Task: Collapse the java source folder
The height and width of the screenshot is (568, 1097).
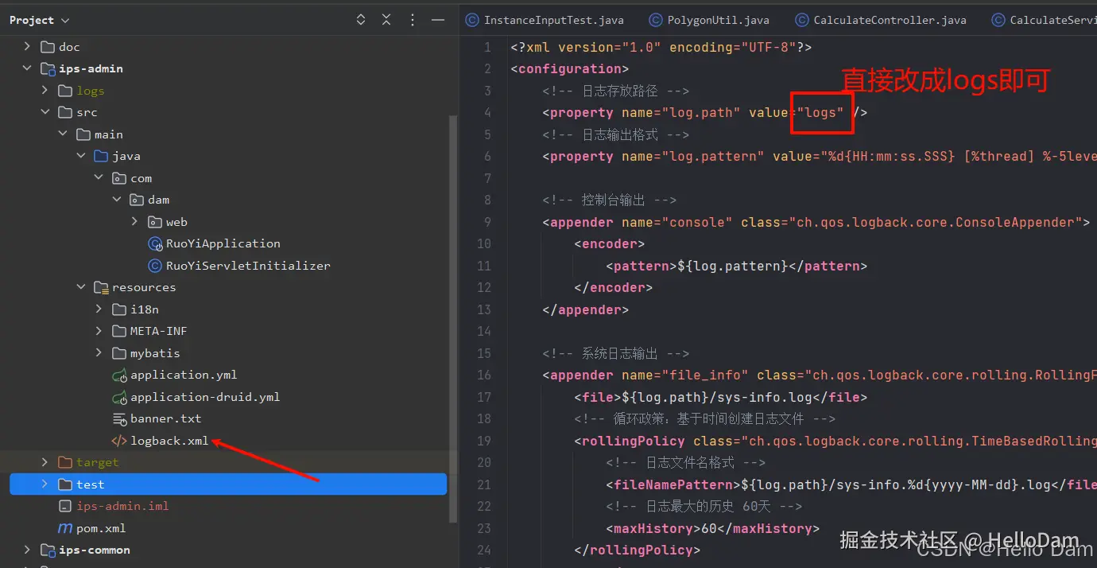Action: click(x=81, y=156)
